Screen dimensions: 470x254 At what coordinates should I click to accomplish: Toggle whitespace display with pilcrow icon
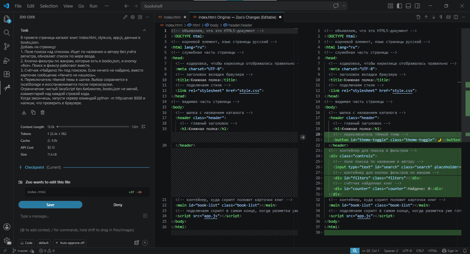[x=441, y=17]
